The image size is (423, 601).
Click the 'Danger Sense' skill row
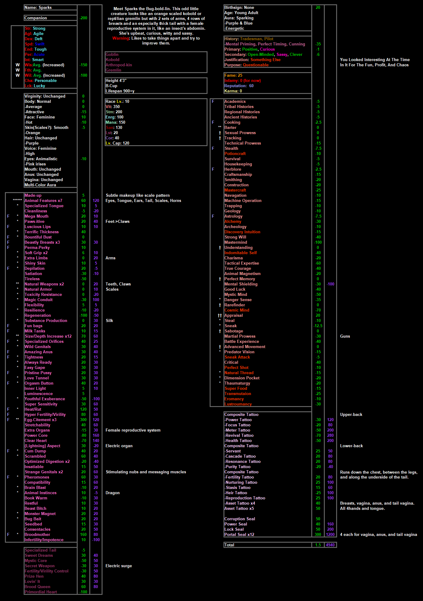coord(238,300)
